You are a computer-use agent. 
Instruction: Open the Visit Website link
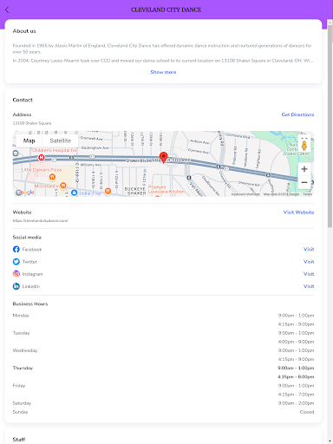click(298, 212)
